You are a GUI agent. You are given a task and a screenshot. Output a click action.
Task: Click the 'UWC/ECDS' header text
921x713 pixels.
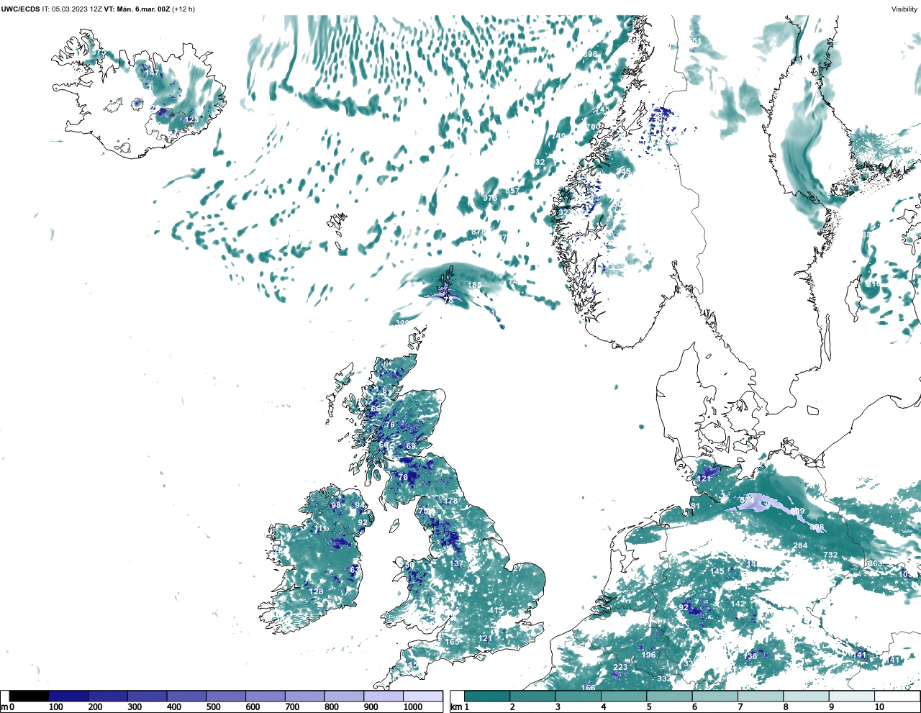click(20, 9)
